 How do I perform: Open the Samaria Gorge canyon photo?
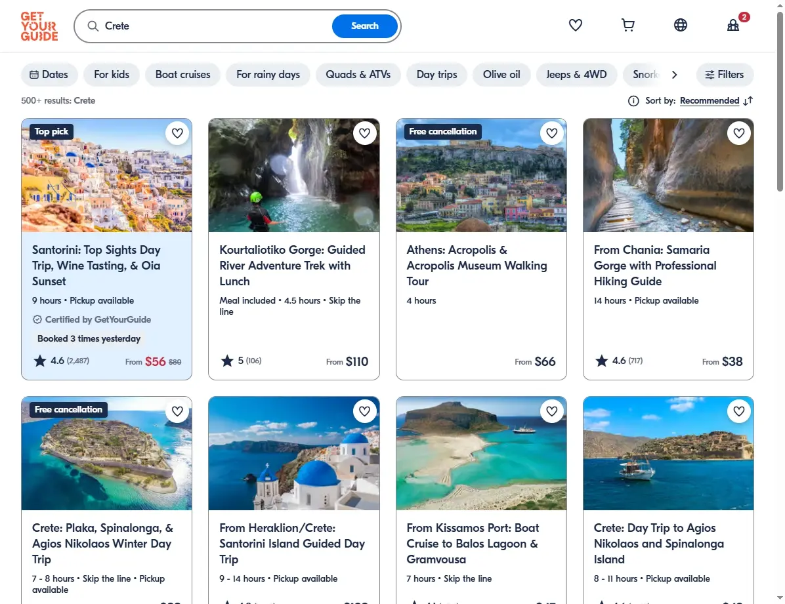668,175
